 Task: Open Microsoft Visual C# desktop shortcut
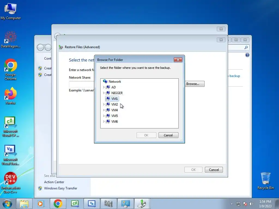click(11, 127)
